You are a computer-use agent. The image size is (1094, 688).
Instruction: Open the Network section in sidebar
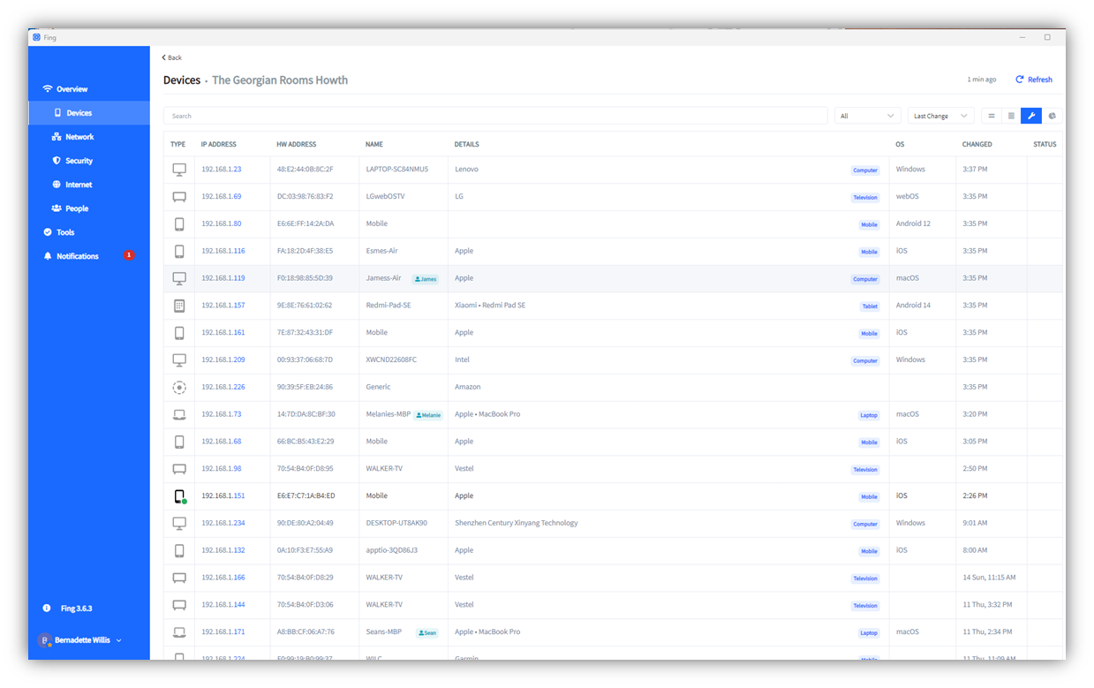coord(79,137)
